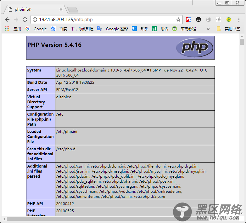The image size is (246, 223).
Task: Click the /etc/php.ini loaded configuration value
Action: point(67,132)
